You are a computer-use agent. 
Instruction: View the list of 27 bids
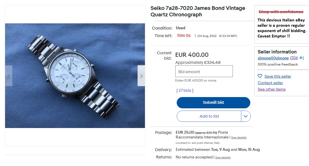coord(185,90)
